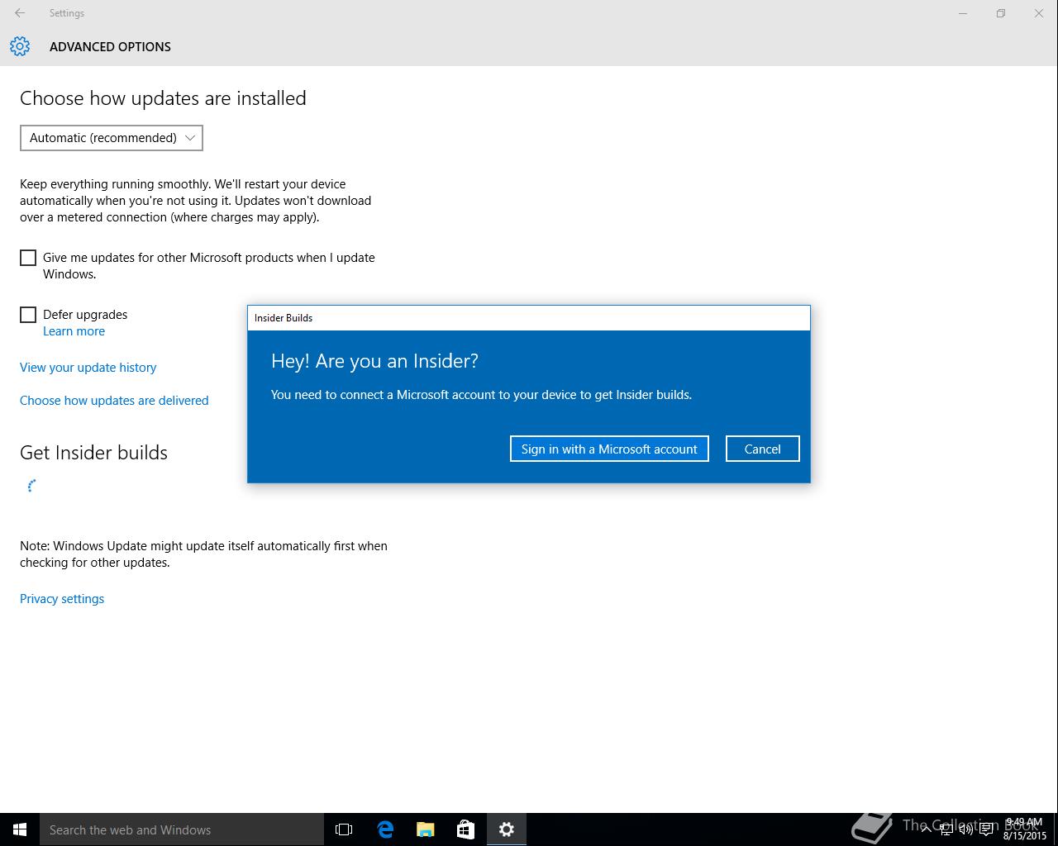Open Choose how updates are delivered
This screenshot has width=1058, height=846.
[114, 401]
